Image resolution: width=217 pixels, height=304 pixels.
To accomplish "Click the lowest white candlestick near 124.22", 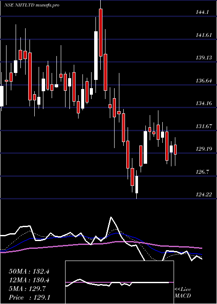I will tap(137, 185).
